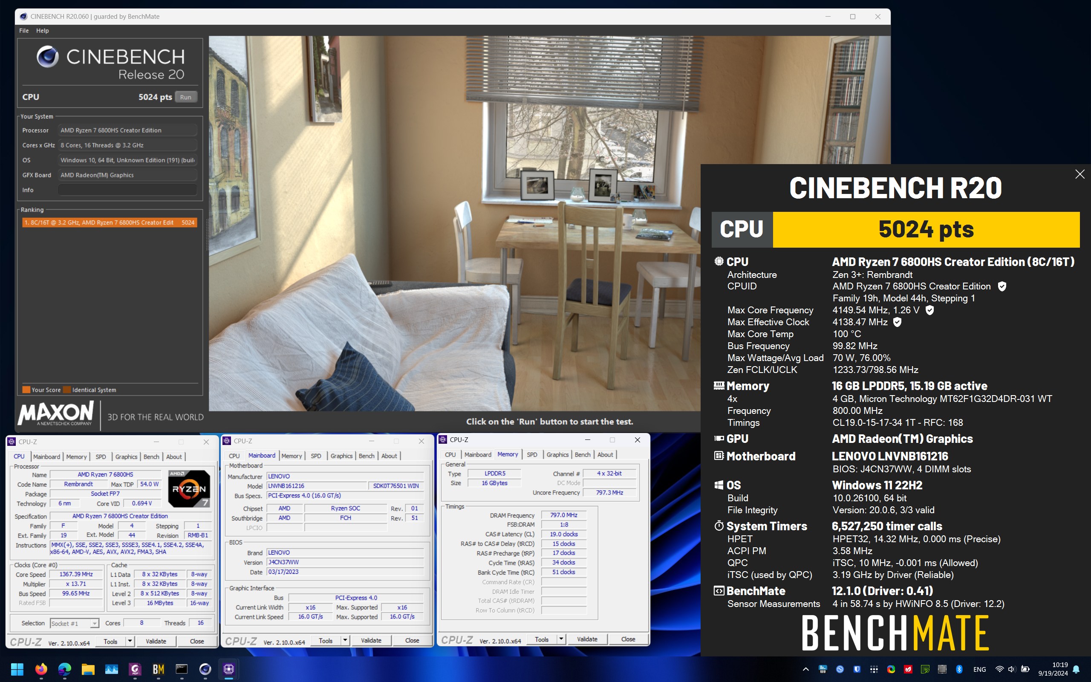
Task: Click Validate in first CPU-Z window
Action: click(x=156, y=641)
